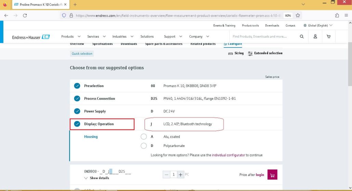Expand Show details chevron
Screen dimensions: 352x191
point(86,178)
